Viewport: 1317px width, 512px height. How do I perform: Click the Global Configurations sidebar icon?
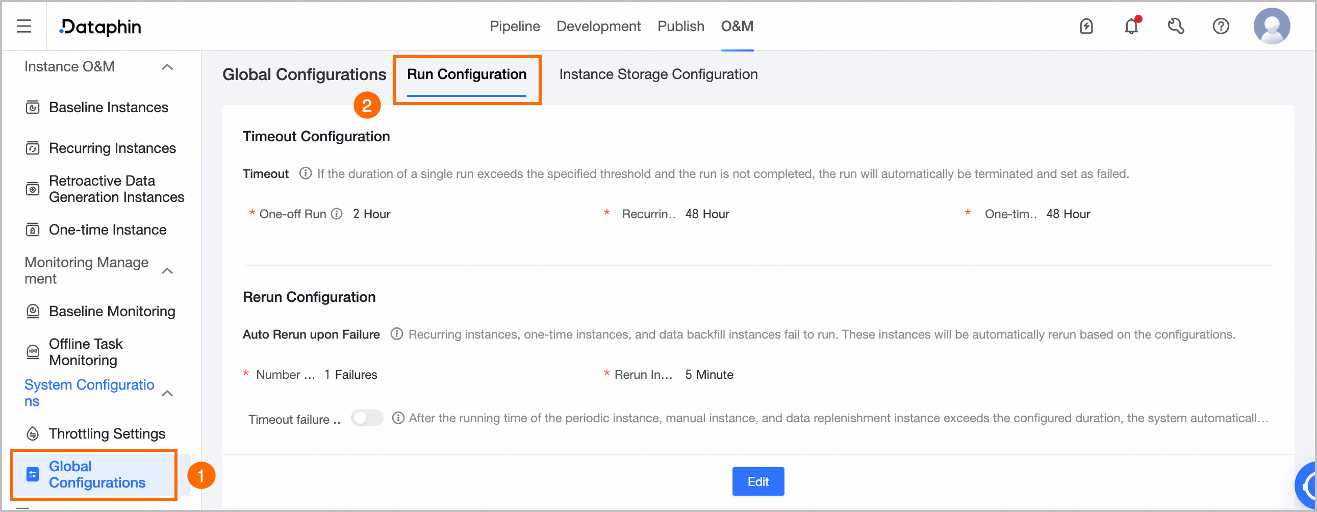33,475
